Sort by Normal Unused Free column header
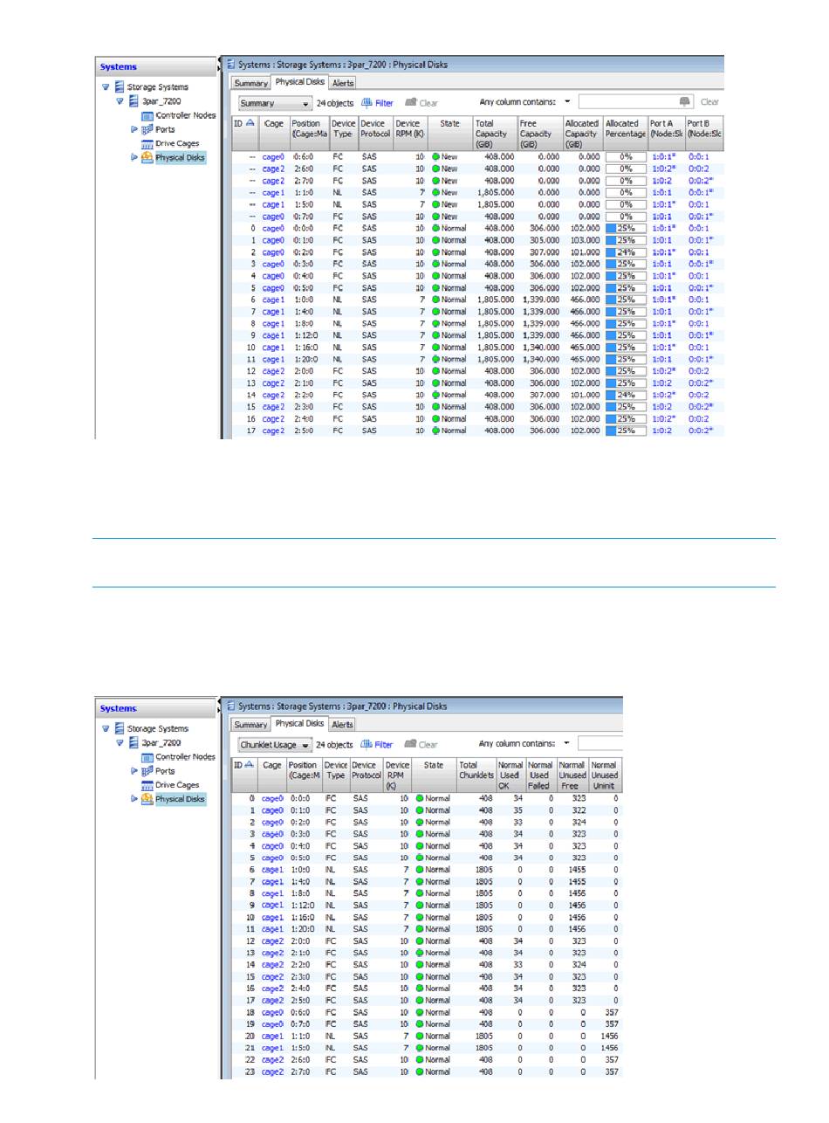 click(572, 775)
